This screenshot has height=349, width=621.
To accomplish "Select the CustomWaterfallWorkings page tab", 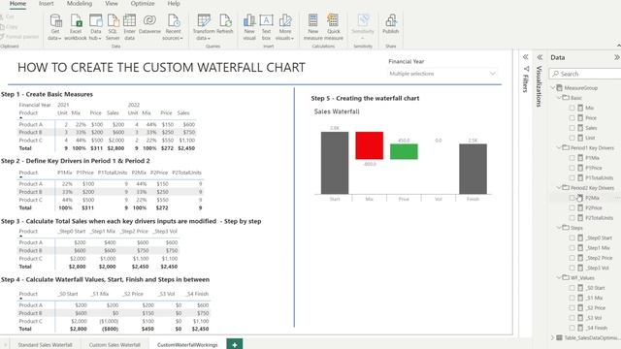I will (x=187, y=345).
